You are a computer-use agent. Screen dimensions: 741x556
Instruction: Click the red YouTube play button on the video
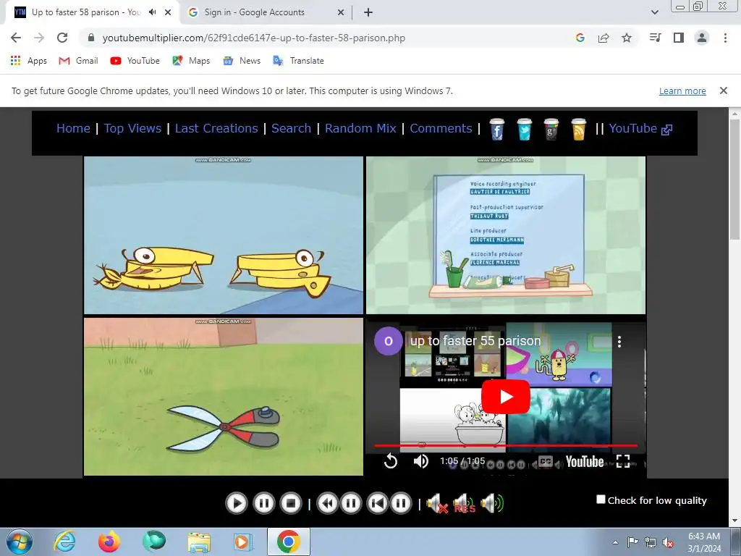[x=505, y=396]
